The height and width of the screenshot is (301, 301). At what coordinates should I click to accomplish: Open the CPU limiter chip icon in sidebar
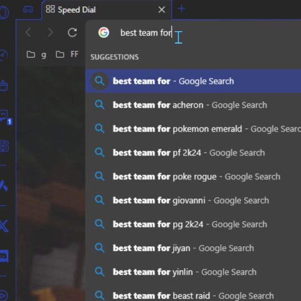point(4,146)
